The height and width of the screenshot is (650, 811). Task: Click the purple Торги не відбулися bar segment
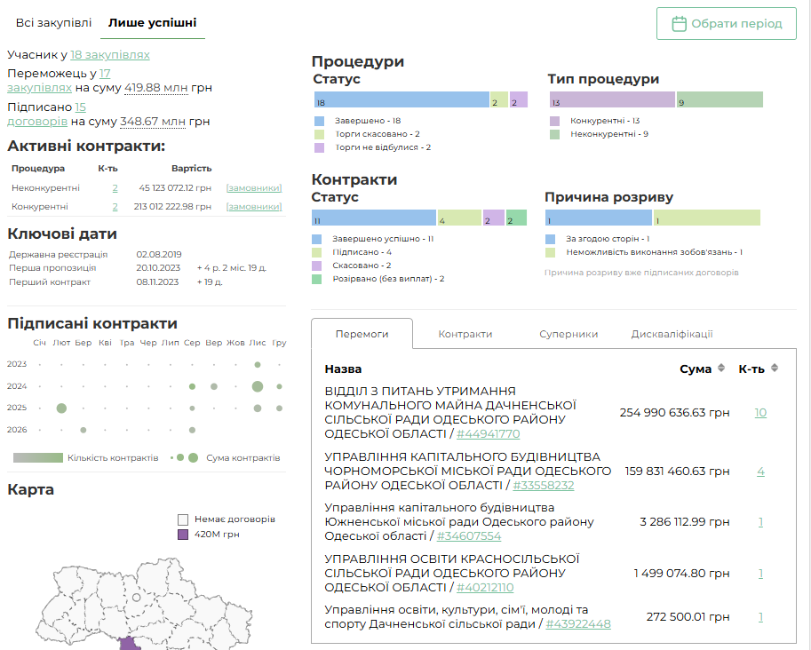519,99
